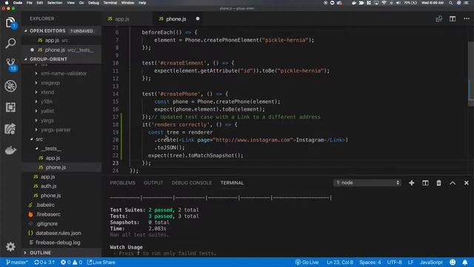This screenshot has width=474, height=267.
Task: Split the editor to the right
Action: pos(453,19)
